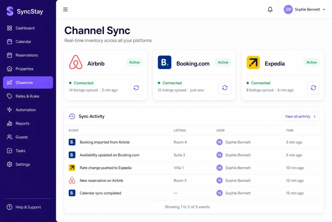Open the Booking imported from Airbnb event
The width and height of the screenshot is (332, 222).
[105, 142]
